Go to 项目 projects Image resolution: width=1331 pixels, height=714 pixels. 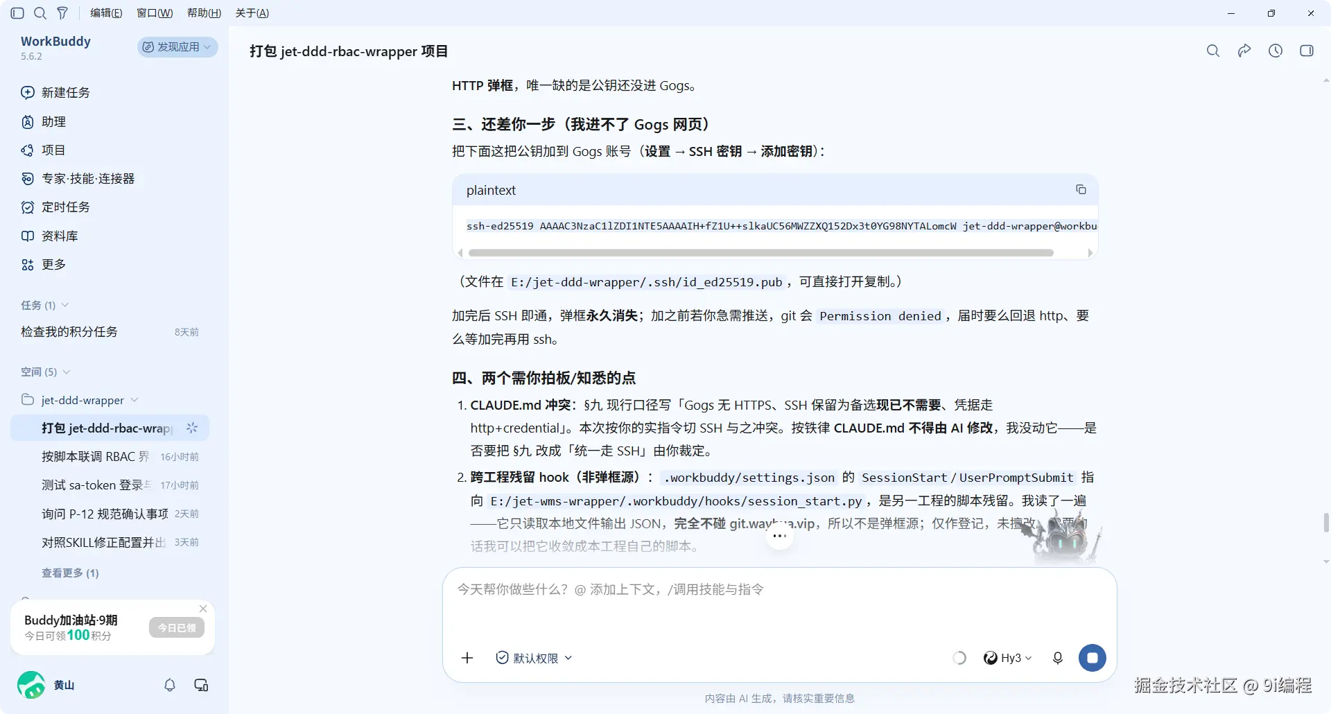(x=44, y=150)
